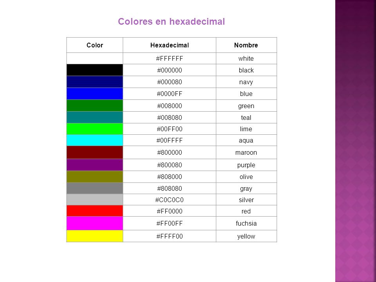Click the black color swatch

pos(95,70)
